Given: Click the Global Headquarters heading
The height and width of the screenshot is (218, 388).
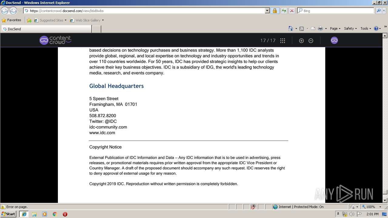Looking at the screenshot, I should pyautogui.click(x=116, y=86).
